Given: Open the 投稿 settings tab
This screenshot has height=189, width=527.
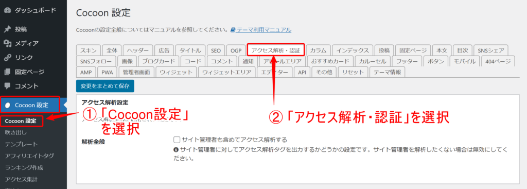Looking at the screenshot, I should tap(384, 50).
